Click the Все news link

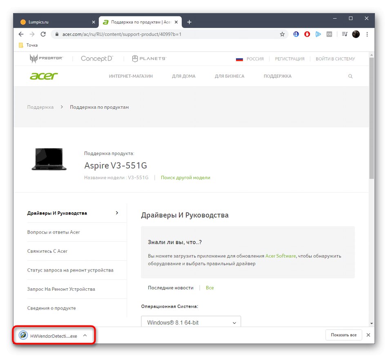[x=210, y=287]
